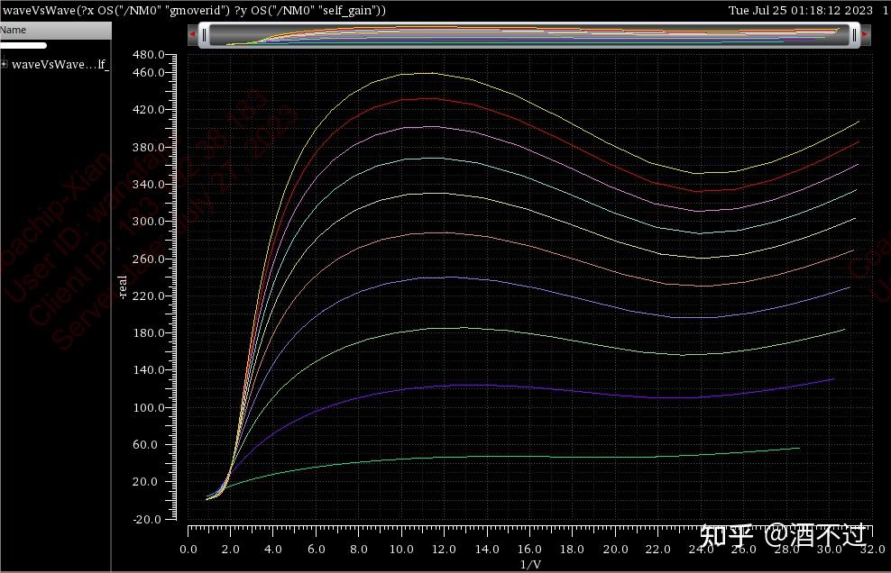
Task: Click the Name column header
Action: tap(14, 29)
